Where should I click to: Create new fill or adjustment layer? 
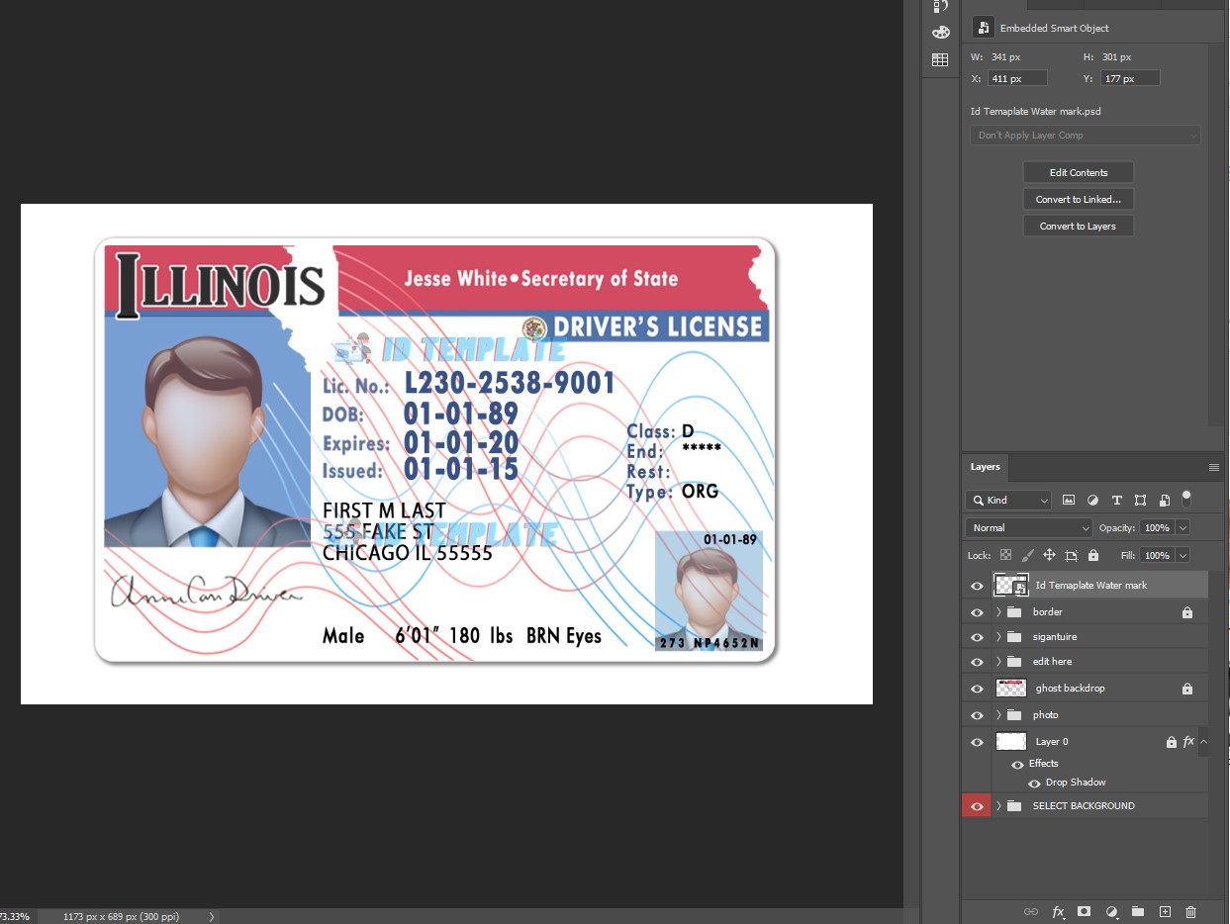coord(1111,911)
